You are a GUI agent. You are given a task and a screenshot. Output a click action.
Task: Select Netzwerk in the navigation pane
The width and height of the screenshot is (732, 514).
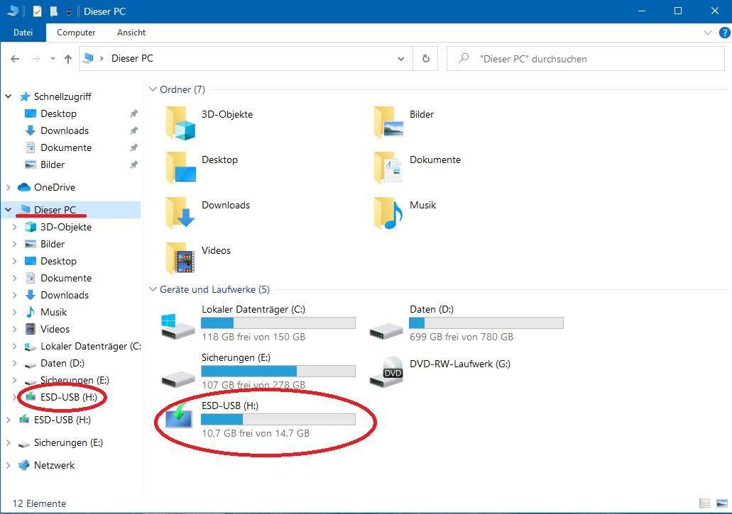pyautogui.click(x=53, y=465)
